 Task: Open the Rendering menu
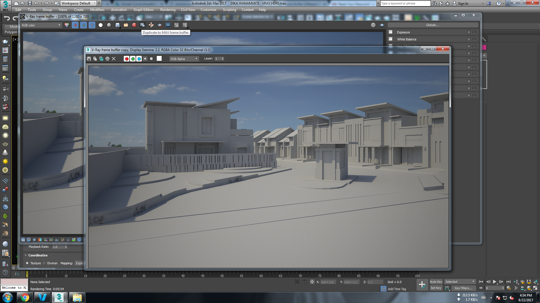point(168,10)
